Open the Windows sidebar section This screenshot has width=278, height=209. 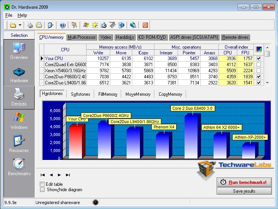point(19,121)
